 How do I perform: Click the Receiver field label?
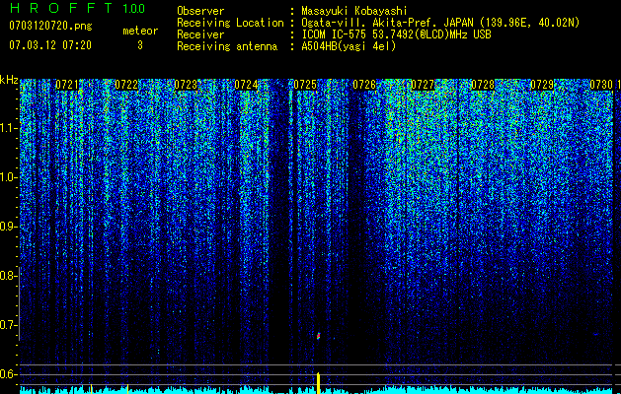tap(200, 34)
